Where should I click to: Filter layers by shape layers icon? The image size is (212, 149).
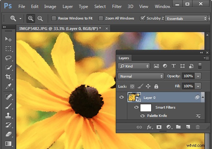point(182,66)
